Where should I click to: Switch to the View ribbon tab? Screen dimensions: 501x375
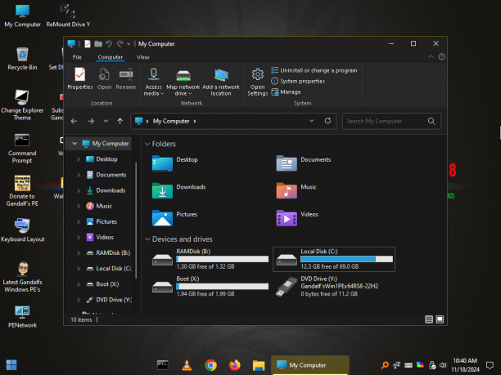[142, 57]
